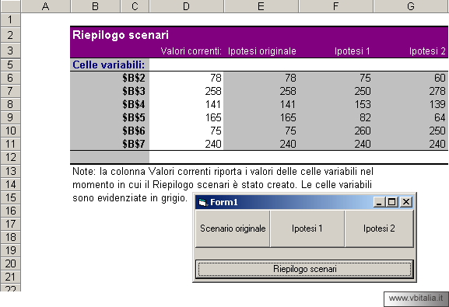Select row 3 header
The height and width of the screenshot is (307, 449).
coord(10,51)
